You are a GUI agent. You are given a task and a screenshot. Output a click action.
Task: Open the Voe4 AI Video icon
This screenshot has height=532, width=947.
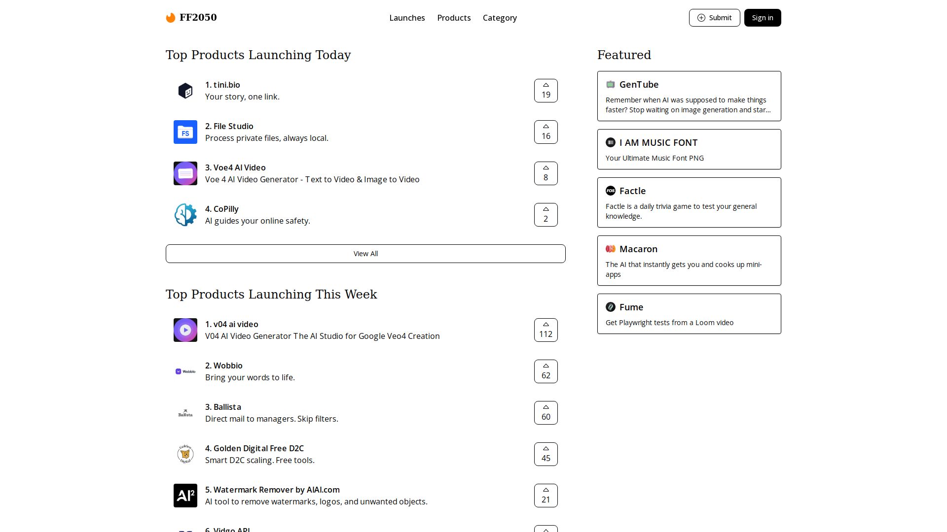pos(185,173)
